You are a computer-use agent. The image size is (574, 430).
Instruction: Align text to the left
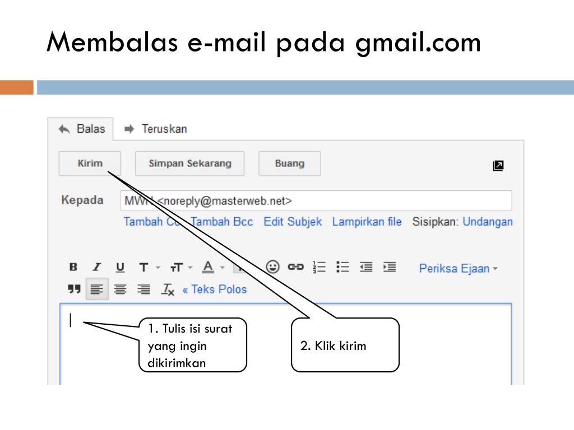click(97, 289)
